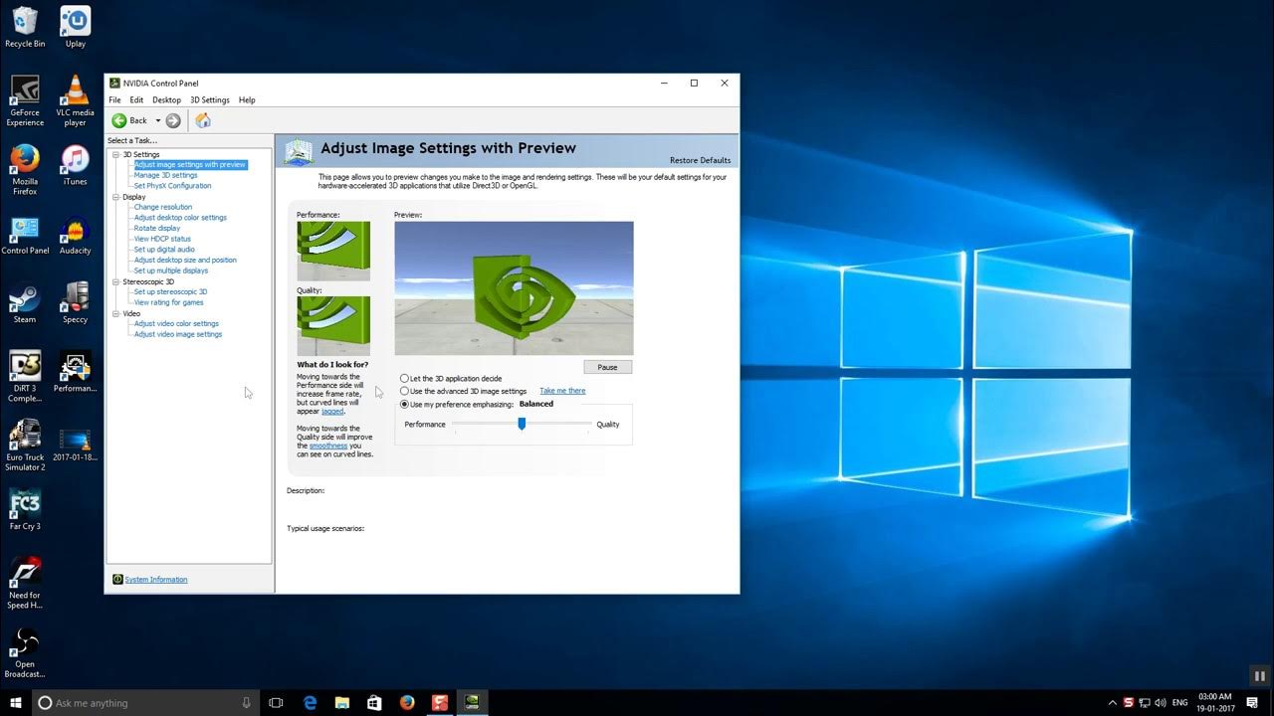This screenshot has height=716, width=1274.
Task: Collapse the Stereoscopic 3D tree node
Action: coord(116,281)
